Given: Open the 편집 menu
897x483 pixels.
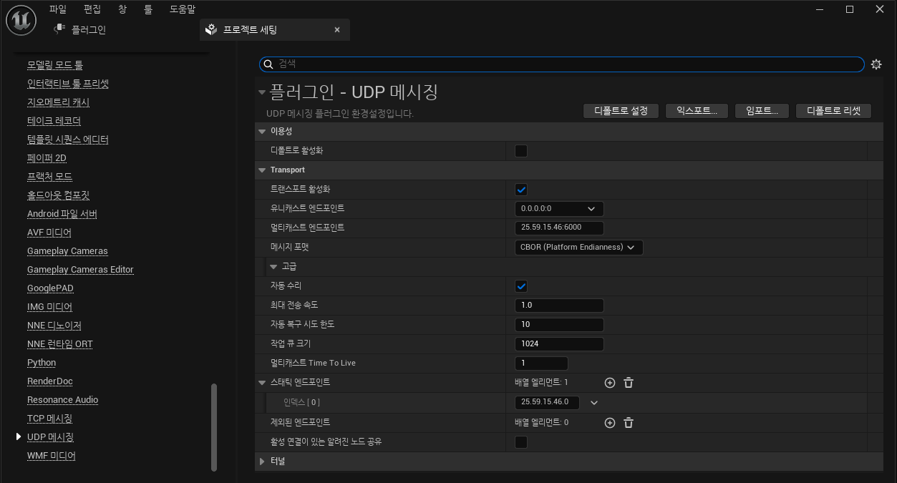Looking at the screenshot, I should (x=92, y=9).
